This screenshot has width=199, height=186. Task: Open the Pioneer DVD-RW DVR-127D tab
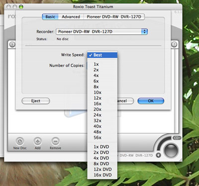point(114,17)
